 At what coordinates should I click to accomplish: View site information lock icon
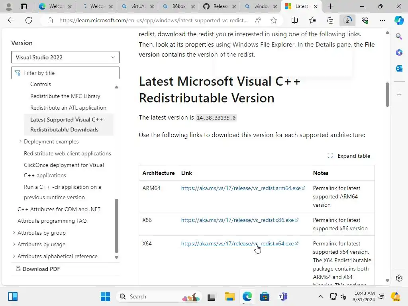click(50, 20)
